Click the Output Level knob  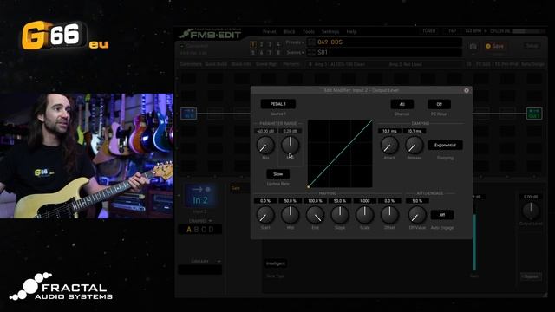tap(531, 211)
